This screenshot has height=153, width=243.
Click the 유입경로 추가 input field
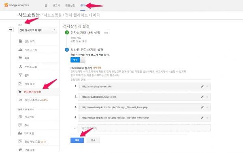point(144,128)
